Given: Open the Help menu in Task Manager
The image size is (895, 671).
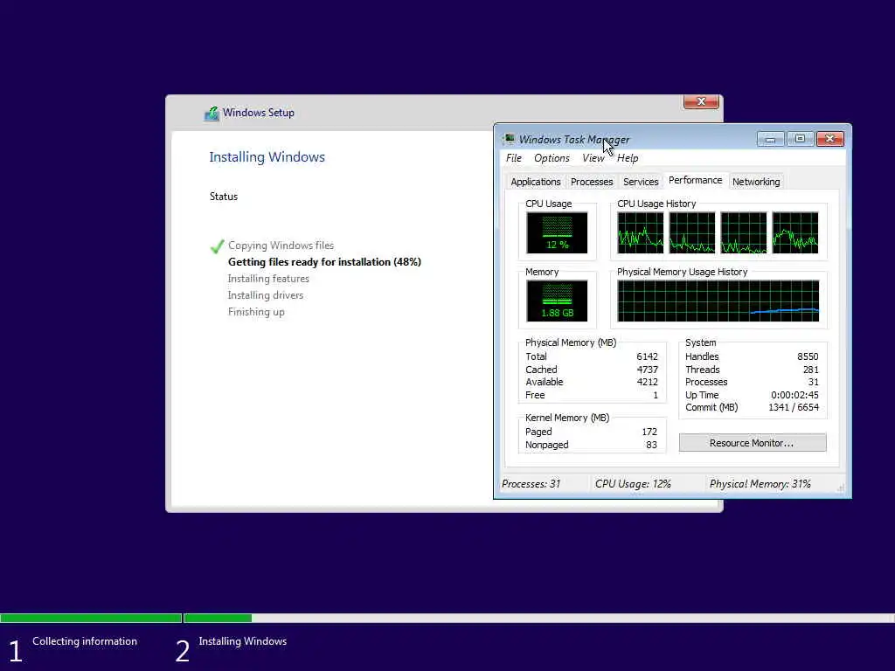Looking at the screenshot, I should pyautogui.click(x=628, y=158).
